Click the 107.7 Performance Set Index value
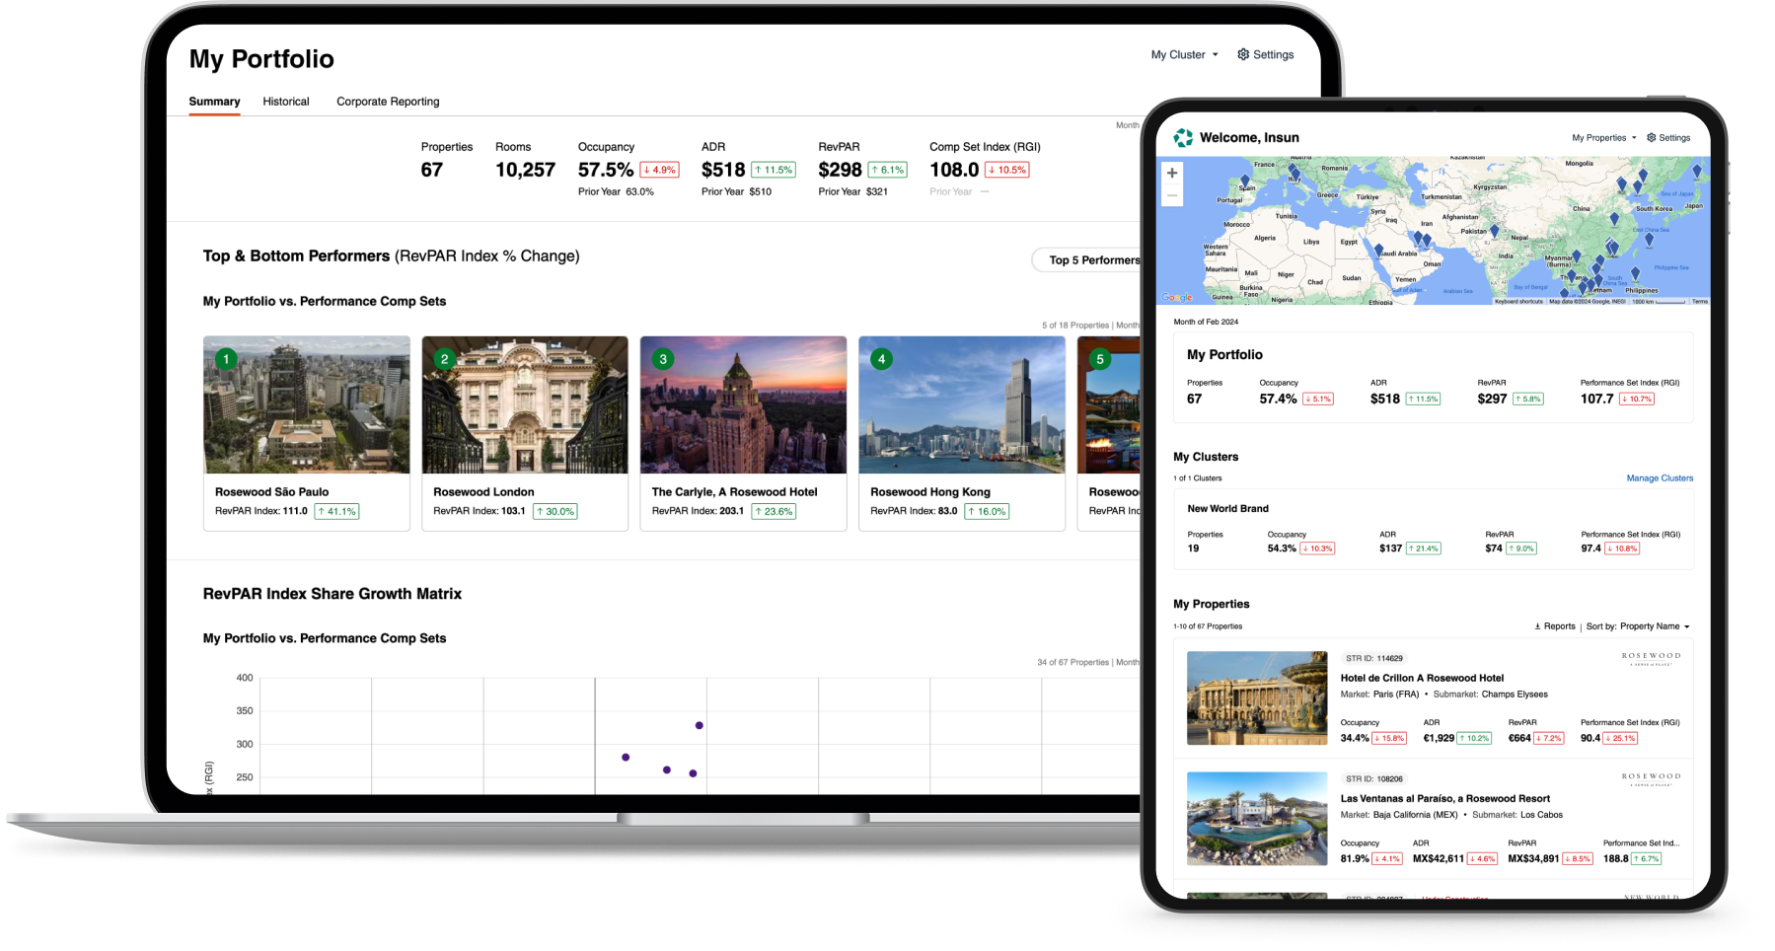The width and height of the screenshot is (1775, 951). tap(1596, 399)
